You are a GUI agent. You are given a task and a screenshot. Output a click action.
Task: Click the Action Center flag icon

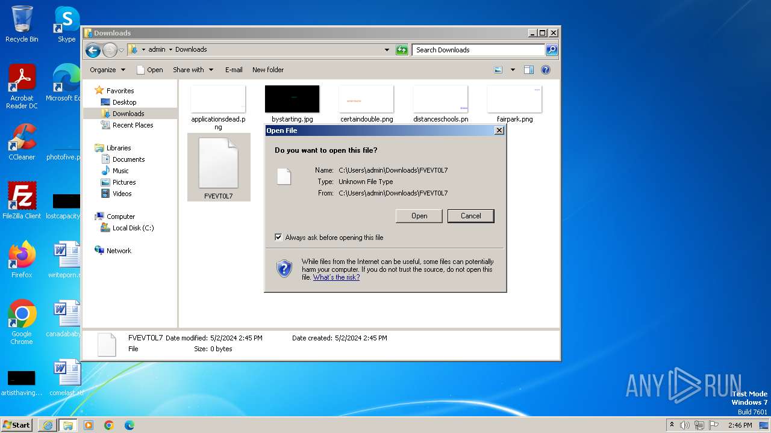pos(714,425)
